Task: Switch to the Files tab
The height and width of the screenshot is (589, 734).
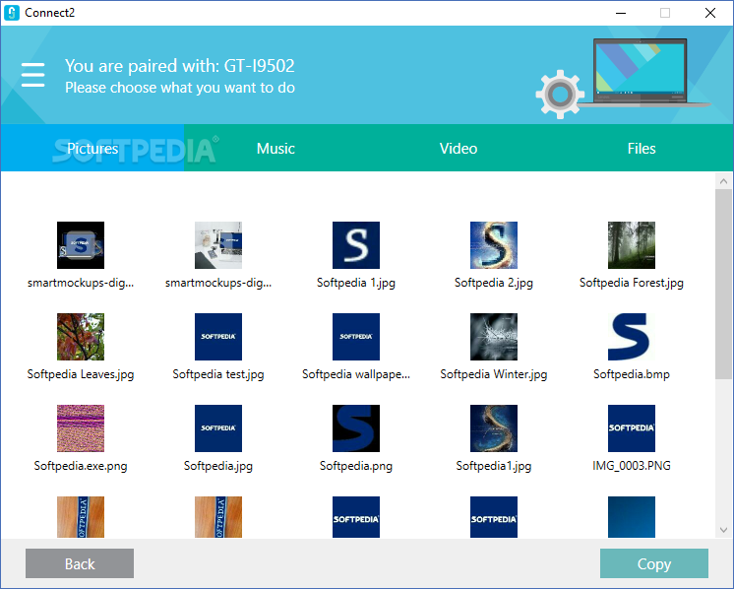Action: click(642, 148)
